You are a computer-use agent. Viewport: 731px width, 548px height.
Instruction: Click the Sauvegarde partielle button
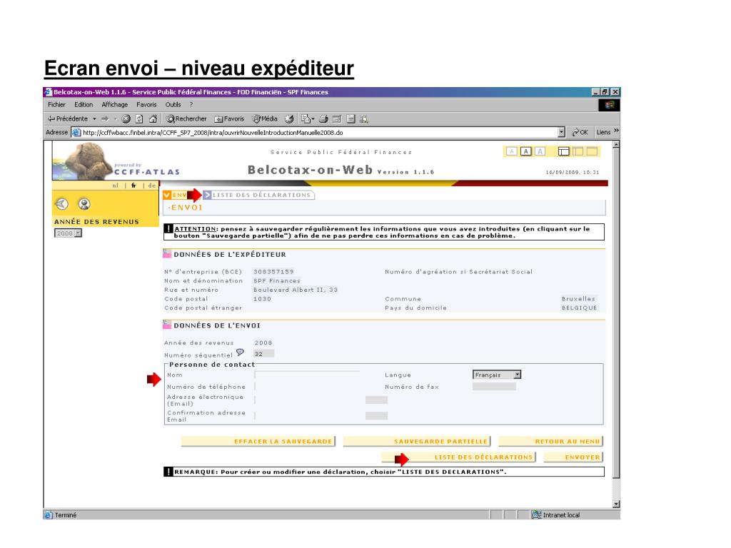pos(417,441)
